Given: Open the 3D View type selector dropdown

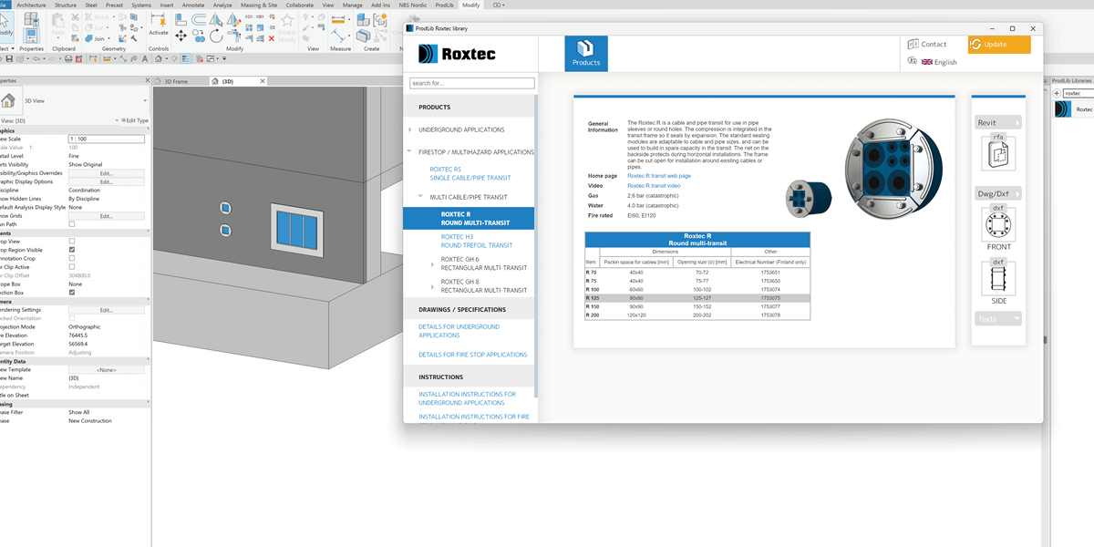Looking at the screenshot, I should [145, 101].
